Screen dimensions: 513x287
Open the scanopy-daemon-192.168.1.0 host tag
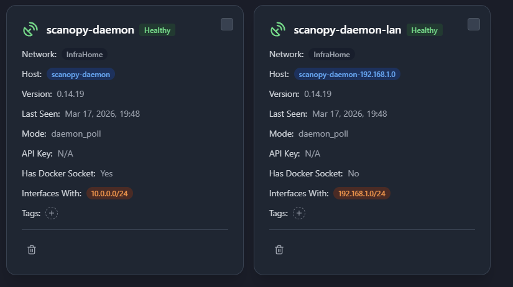click(x=348, y=74)
